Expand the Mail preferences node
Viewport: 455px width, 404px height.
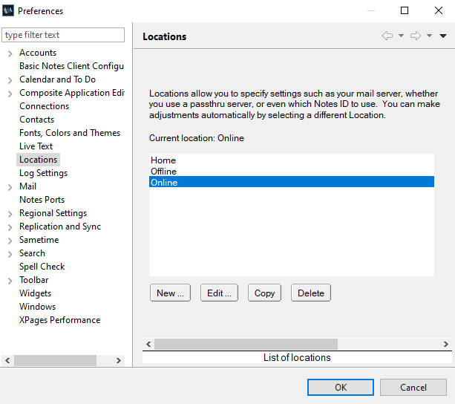click(9, 187)
